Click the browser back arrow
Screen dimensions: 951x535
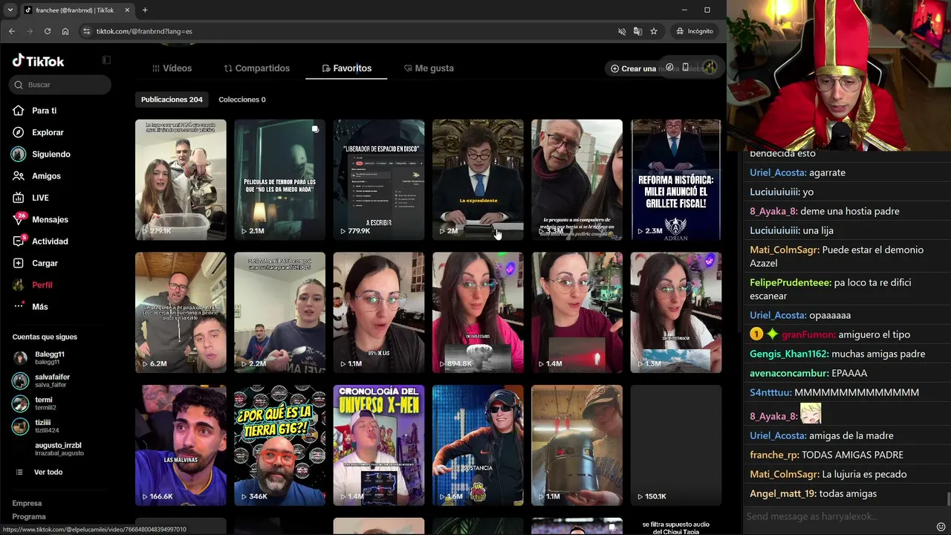click(12, 31)
